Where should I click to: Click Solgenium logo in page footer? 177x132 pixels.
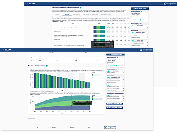(x=110, y=126)
